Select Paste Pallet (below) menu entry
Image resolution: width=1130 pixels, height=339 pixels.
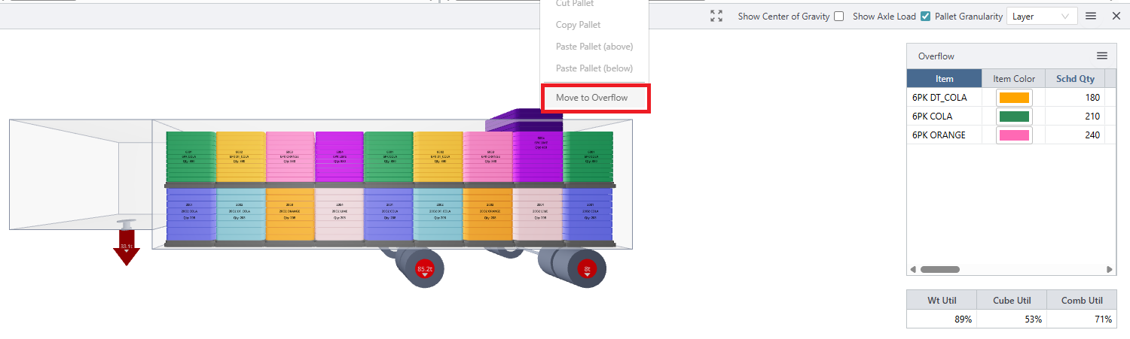coord(594,68)
